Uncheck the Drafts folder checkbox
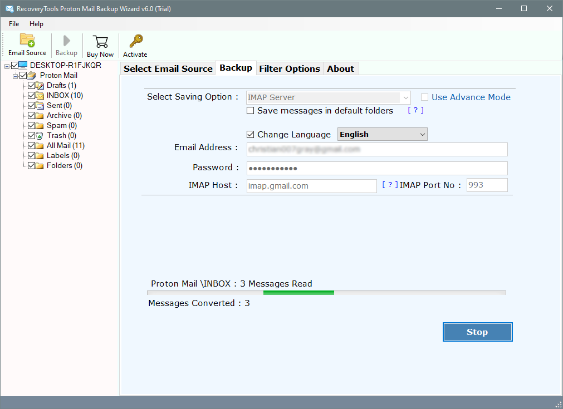The image size is (563, 409). (x=32, y=85)
